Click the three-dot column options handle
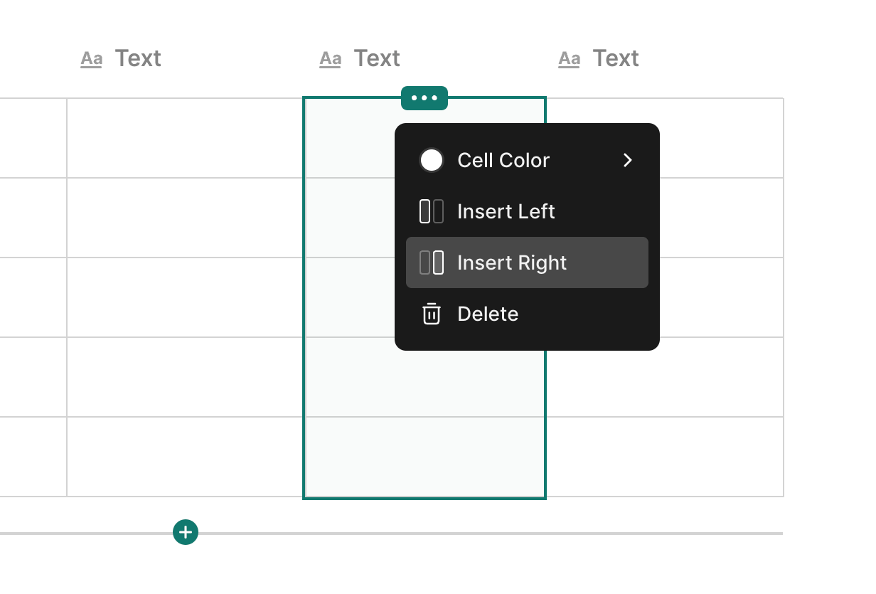The image size is (876, 594). point(424,98)
